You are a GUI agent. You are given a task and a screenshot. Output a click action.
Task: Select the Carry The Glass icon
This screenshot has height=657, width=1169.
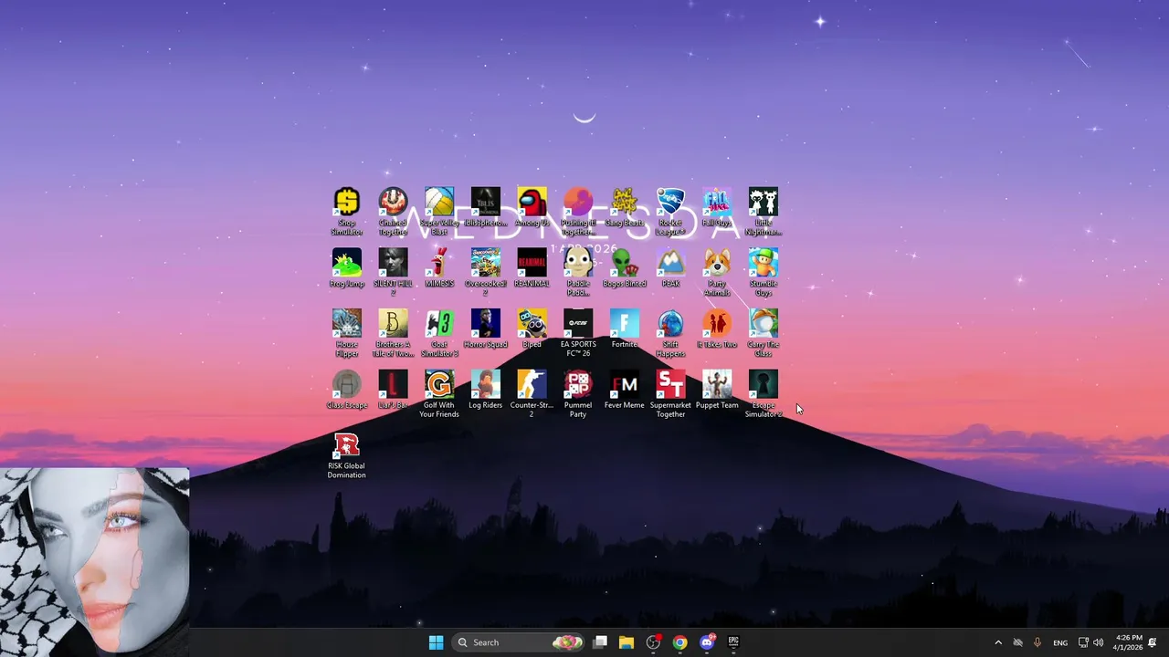point(764,325)
